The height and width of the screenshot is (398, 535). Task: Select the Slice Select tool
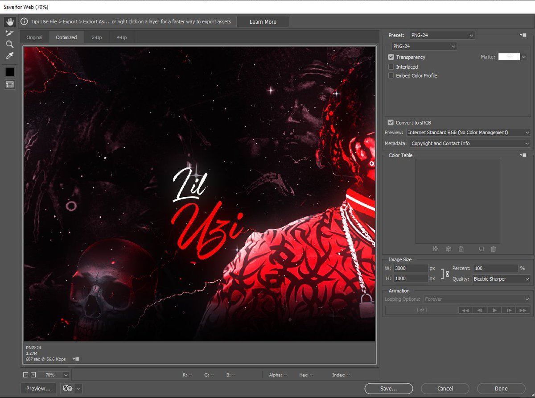(x=10, y=33)
